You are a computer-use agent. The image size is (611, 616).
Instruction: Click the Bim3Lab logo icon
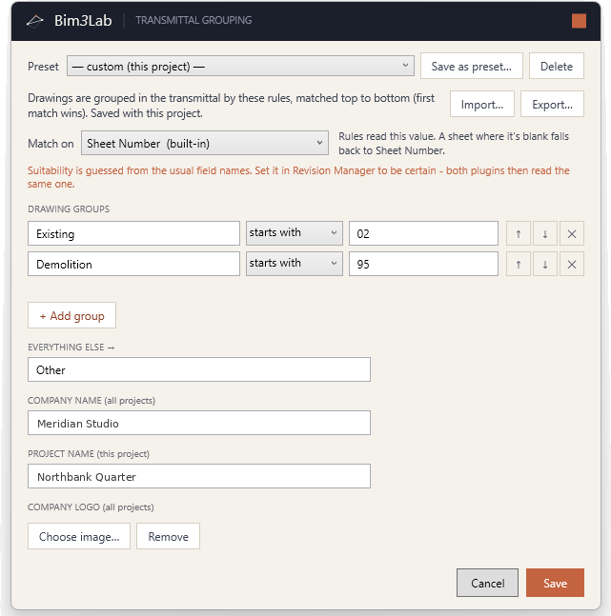tap(34, 21)
